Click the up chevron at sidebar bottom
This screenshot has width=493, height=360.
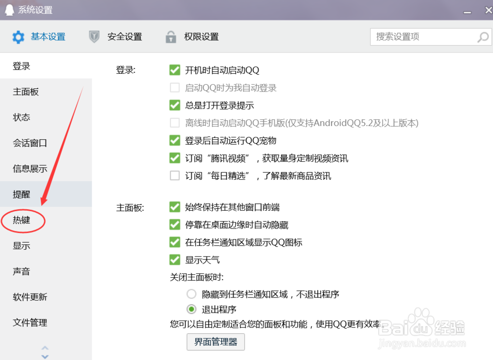pyautogui.click(x=45, y=348)
